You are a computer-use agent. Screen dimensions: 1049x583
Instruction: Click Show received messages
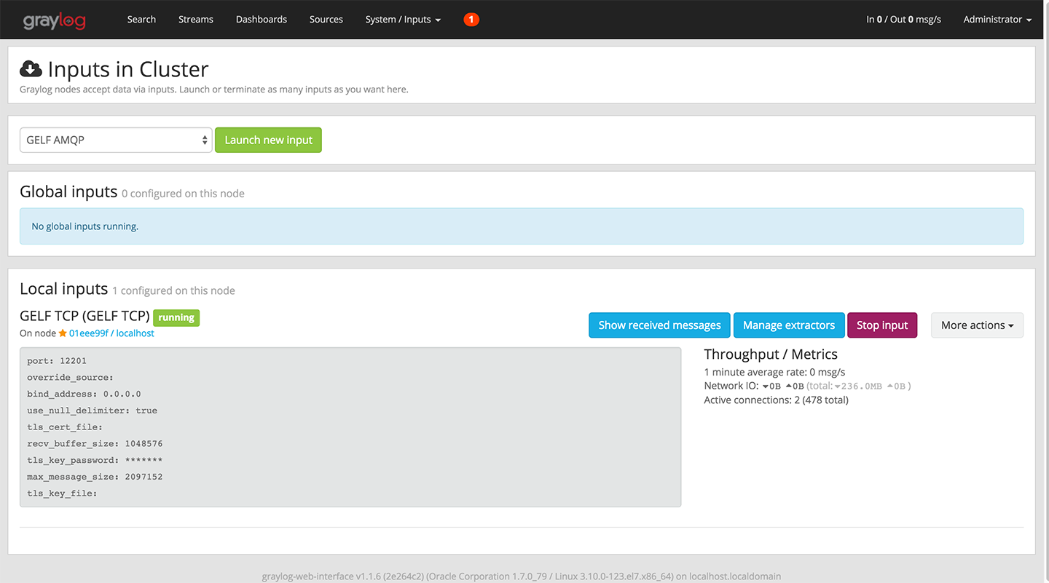pos(659,325)
